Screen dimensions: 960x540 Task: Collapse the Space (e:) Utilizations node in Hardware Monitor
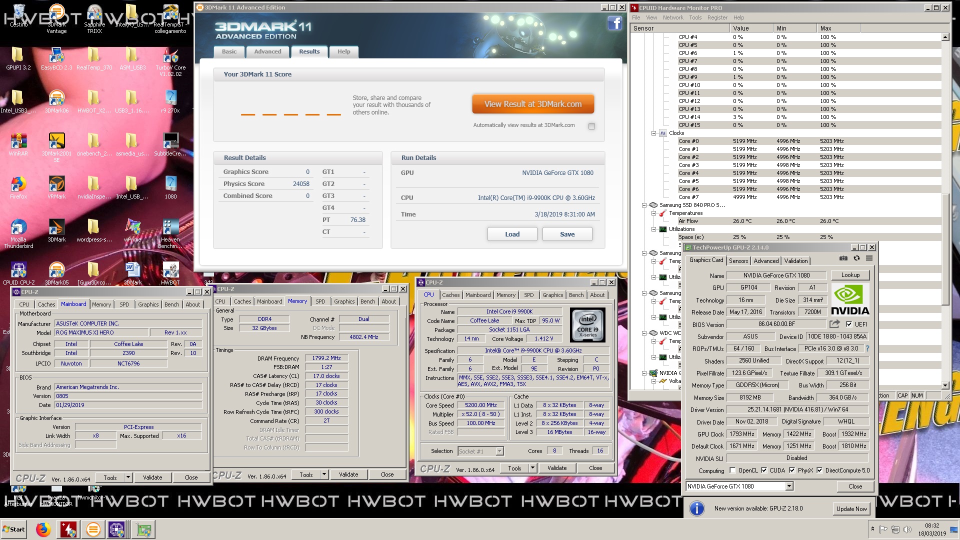point(653,229)
